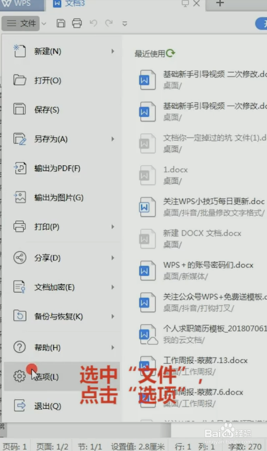Choose 输出为PDF(F) from the menu
Viewport: 267px width, 451px height.
(62, 168)
